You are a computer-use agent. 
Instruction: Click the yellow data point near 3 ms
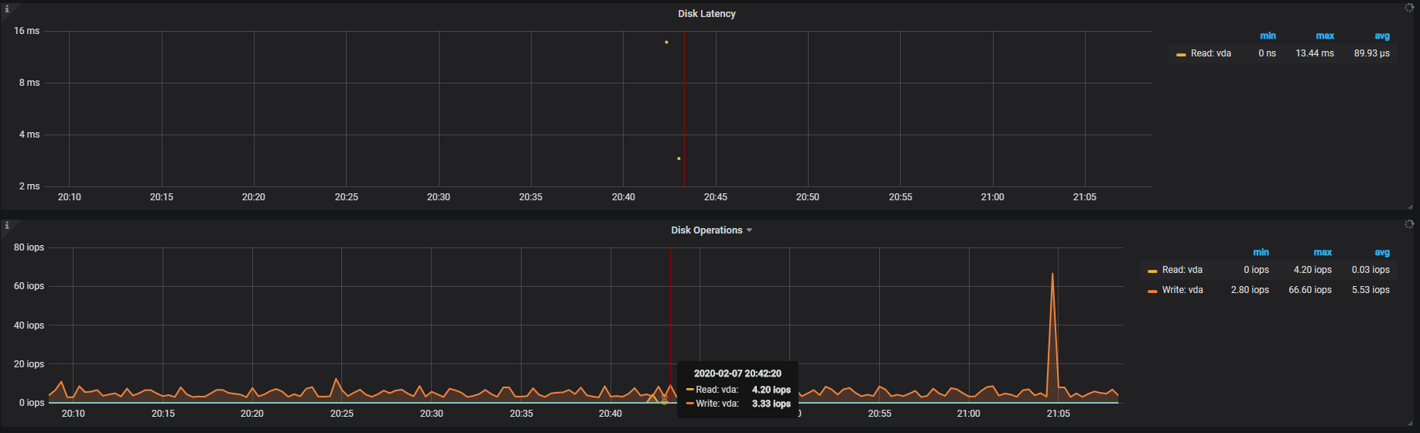679,159
